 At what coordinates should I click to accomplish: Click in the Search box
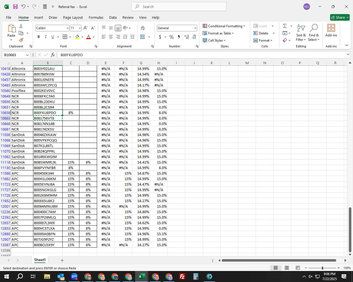(x=179, y=7)
